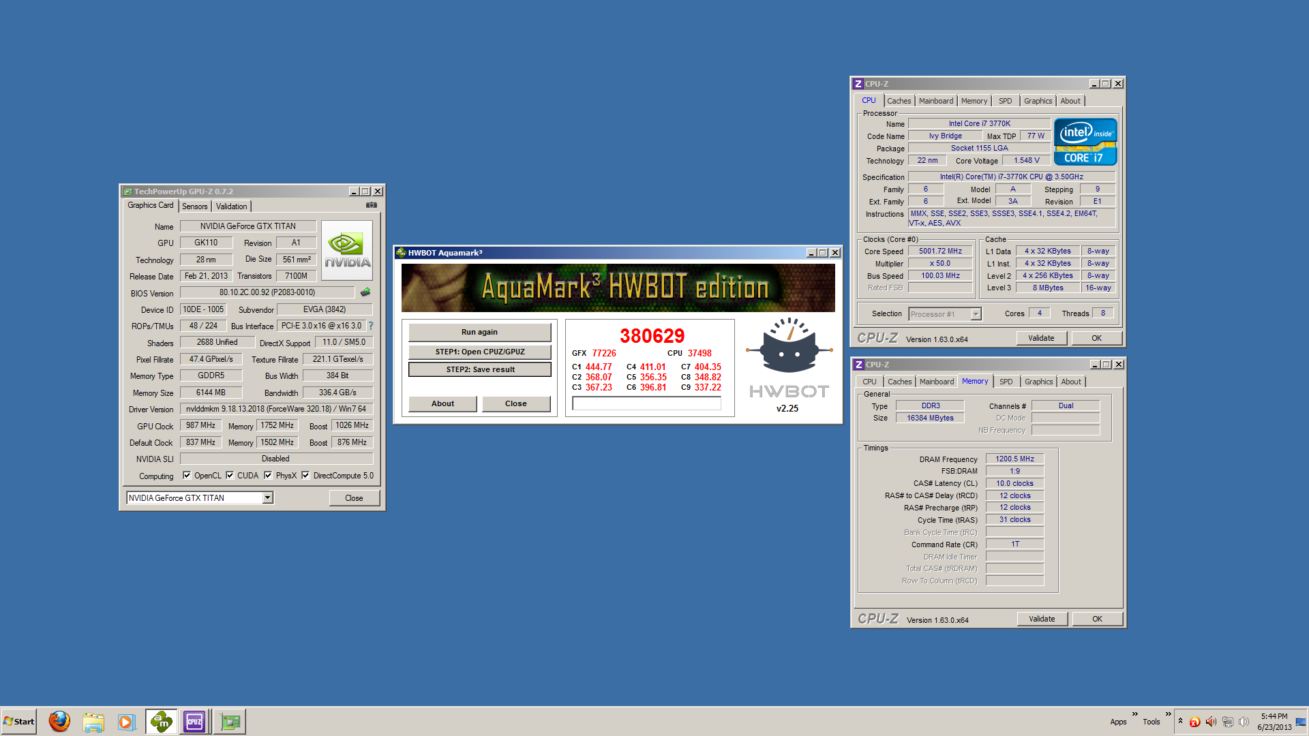The image size is (1309, 736).
Task: Click OK in the lower CPU-Z window
Action: [1097, 619]
